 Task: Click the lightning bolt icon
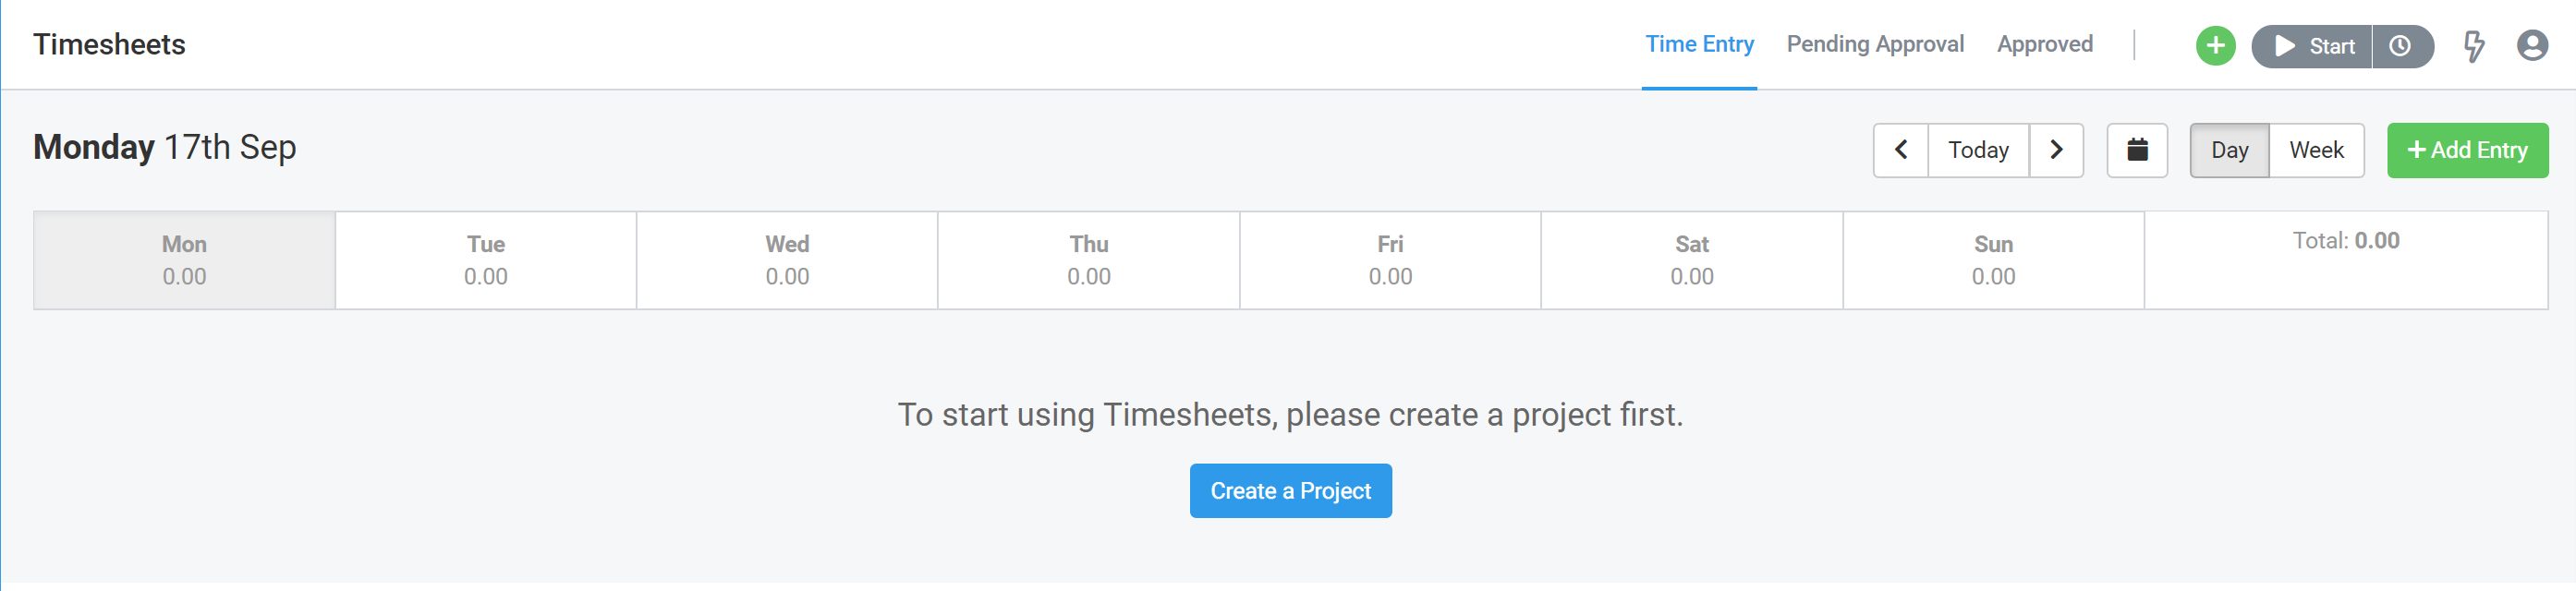tap(2473, 46)
